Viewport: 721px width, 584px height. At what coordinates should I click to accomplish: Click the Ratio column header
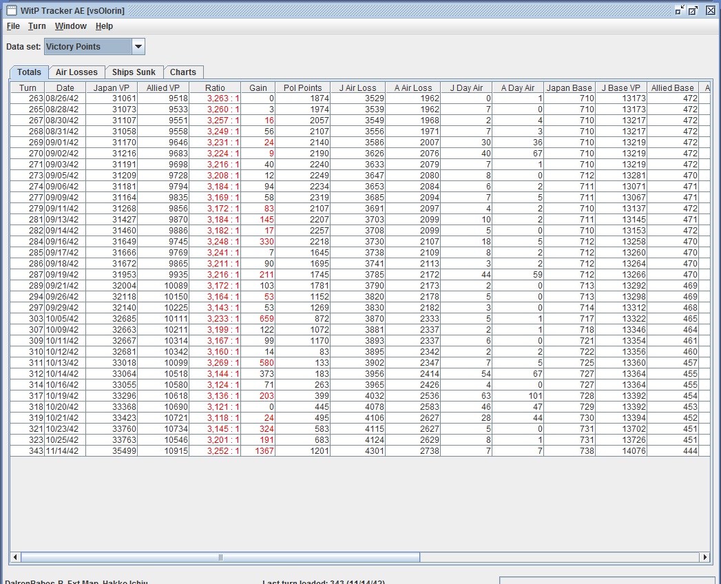215,88
